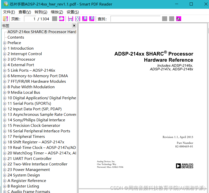Minimize the Smart PDF Reader window
The image size is (209, 193).
(x=177, y=4)
